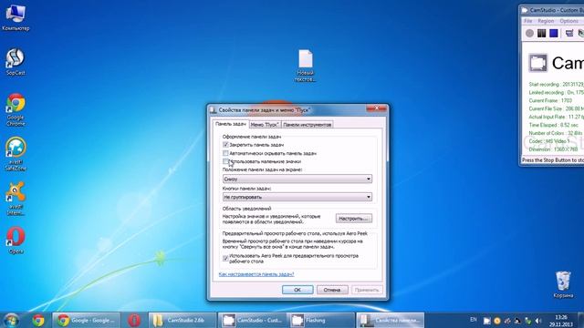The image size is (584, 328).
Task: Click the Show desktop button at the taskbar end
Action: (x=580, y=320)
